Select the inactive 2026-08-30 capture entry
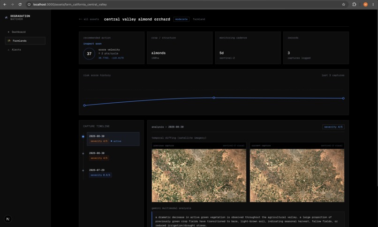This screenshot has width=378, height=227. coord(113,156)
